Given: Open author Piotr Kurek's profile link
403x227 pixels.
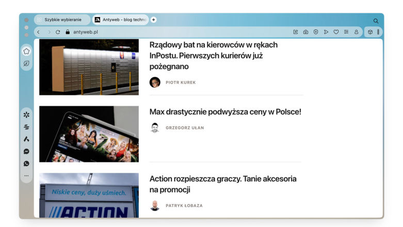Looking at the screenshot, I should tap(181, 83).
